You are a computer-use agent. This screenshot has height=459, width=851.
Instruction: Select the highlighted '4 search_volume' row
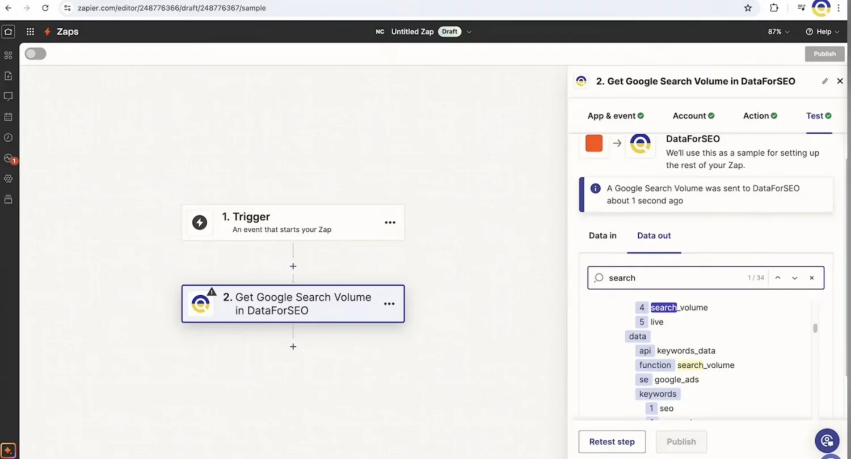coord(672,307)
